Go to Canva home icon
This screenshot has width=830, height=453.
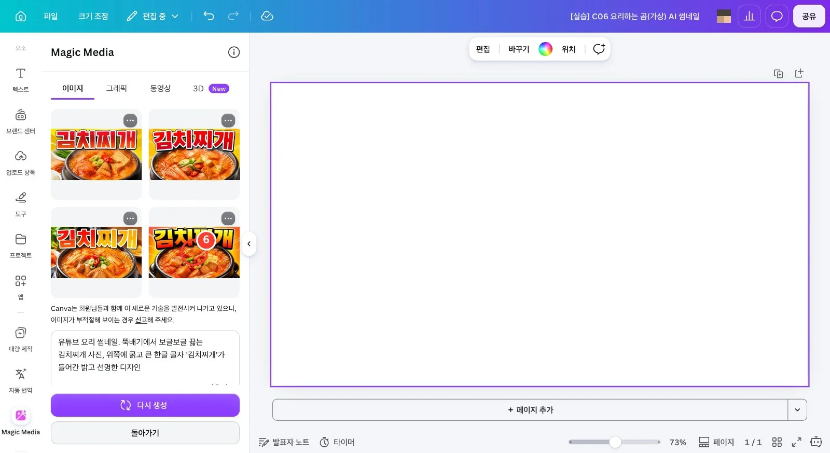[21, 16]
